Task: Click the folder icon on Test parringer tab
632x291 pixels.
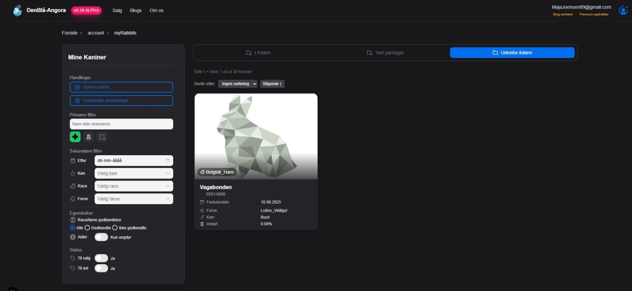Action: (x=370, y=53)
